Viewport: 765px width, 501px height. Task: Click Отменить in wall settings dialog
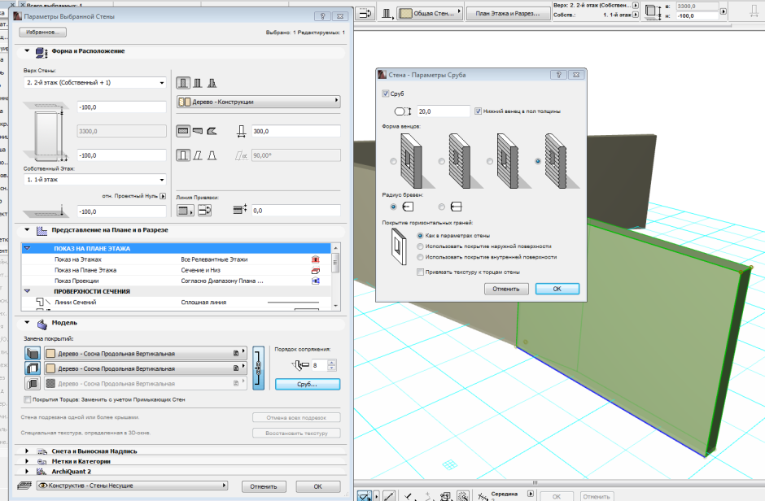[x=264, y=486]
